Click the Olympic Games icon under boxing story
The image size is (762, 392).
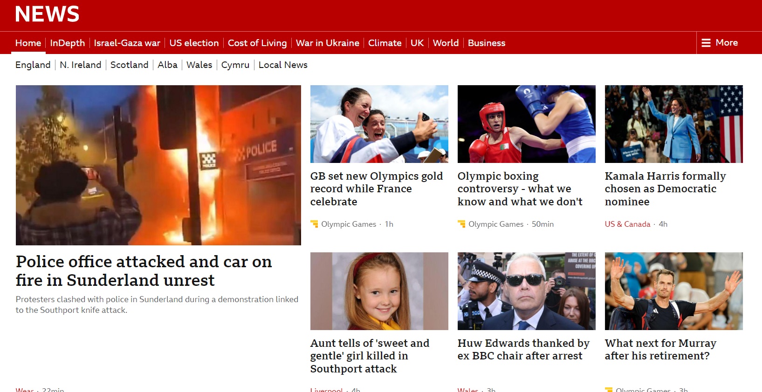coord(461,224)
